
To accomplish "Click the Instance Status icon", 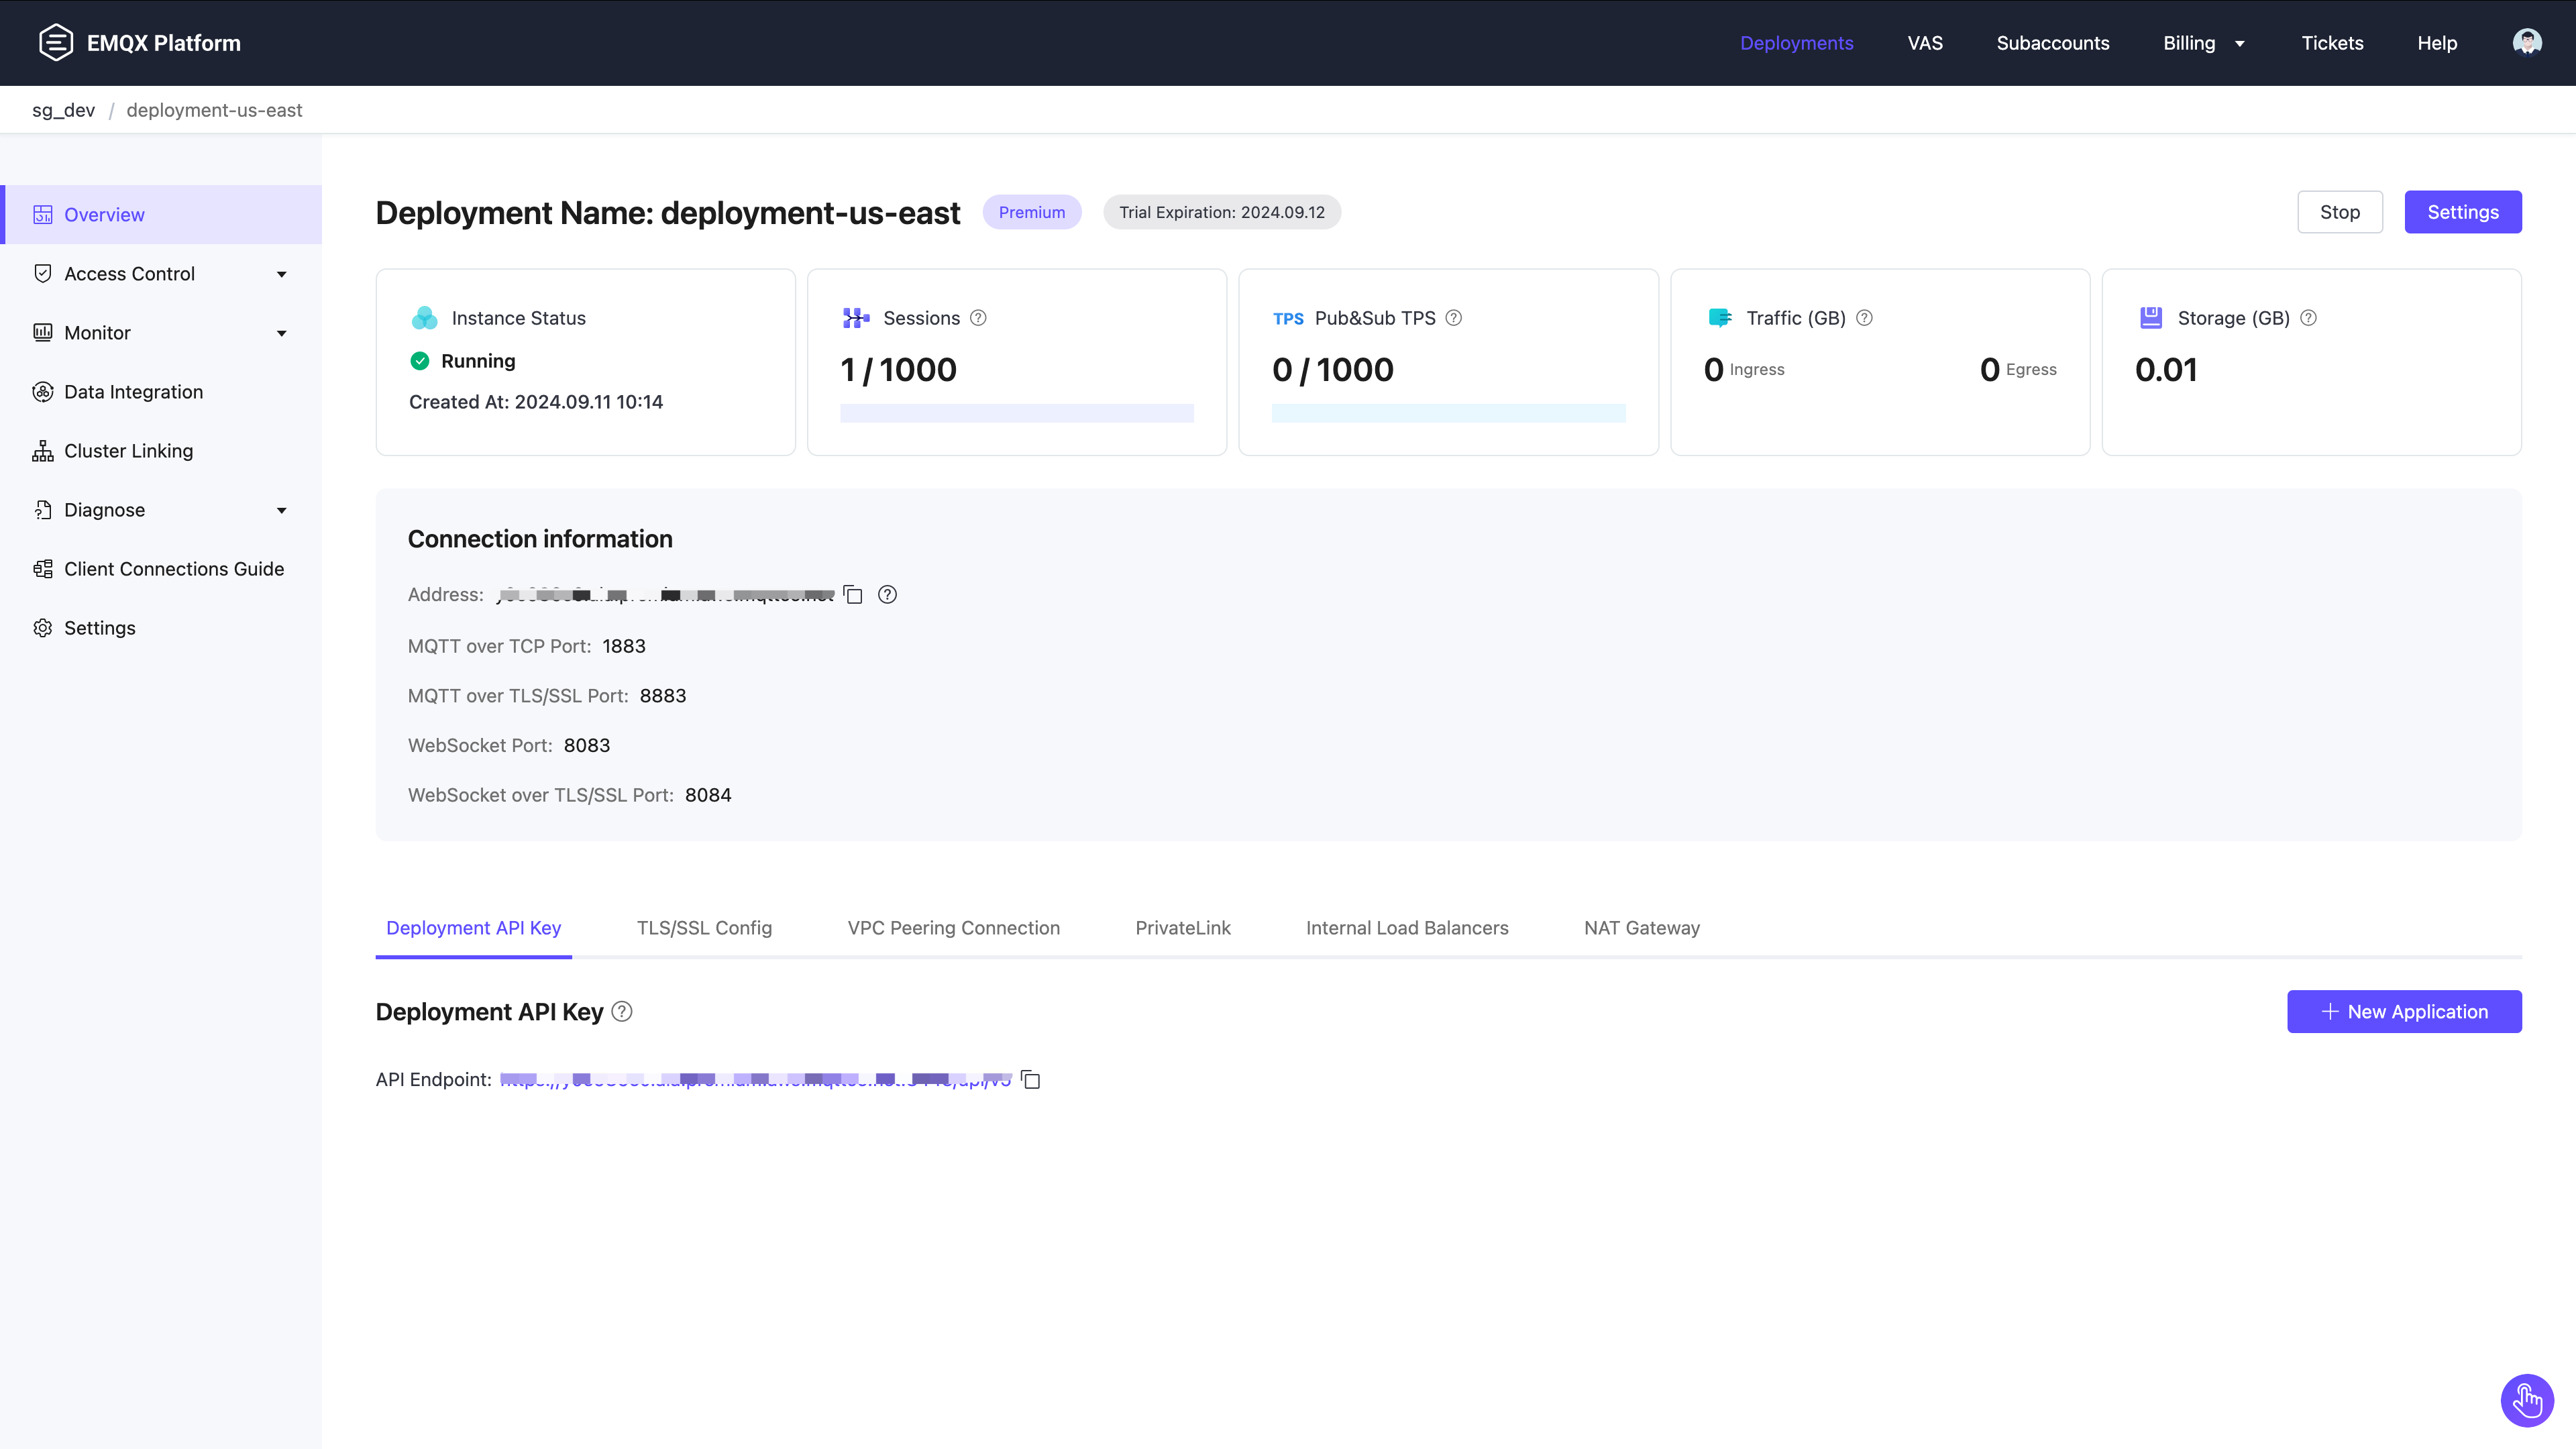I will point(425,318).
